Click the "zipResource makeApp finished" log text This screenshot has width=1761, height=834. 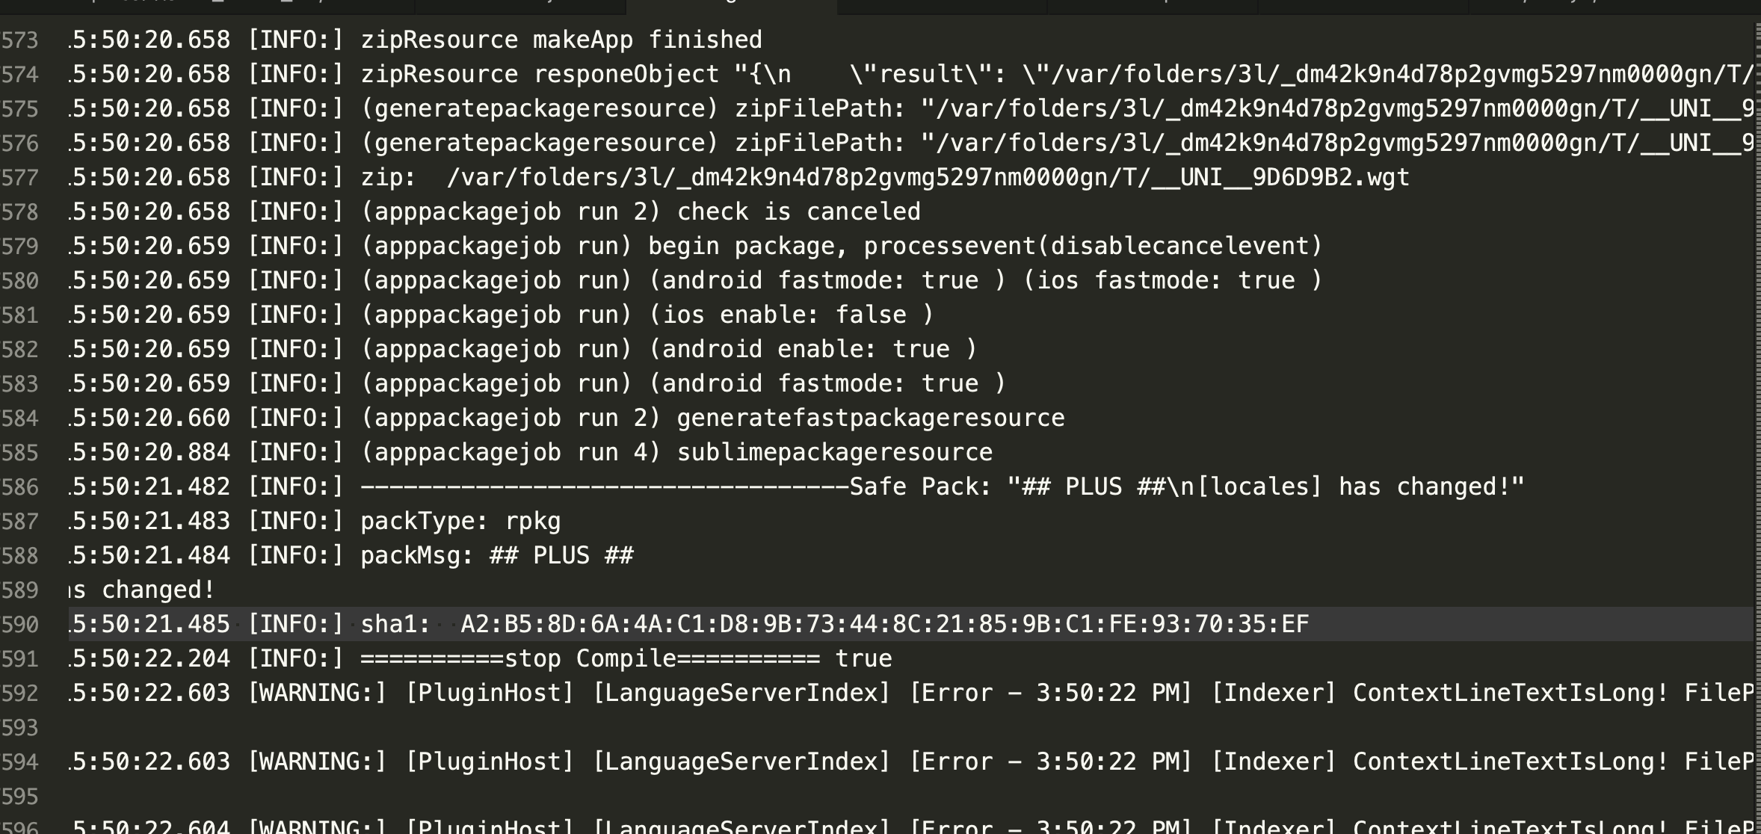pyautogui.click(x=561, y=40)
